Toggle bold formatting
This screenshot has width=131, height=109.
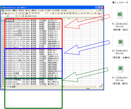pyautogui.click(x=53, y=13)
